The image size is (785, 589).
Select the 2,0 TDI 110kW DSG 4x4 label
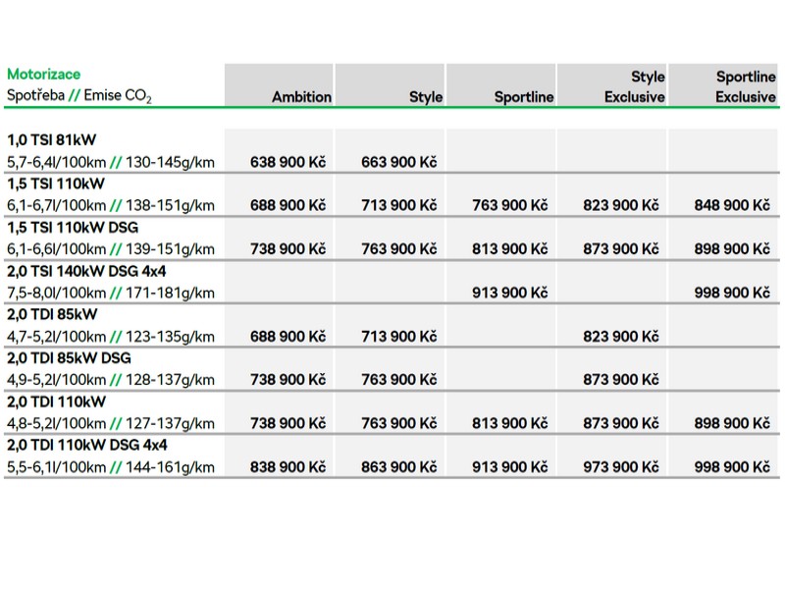87,445
